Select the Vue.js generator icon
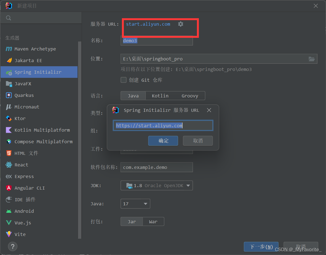 [9, 223]
